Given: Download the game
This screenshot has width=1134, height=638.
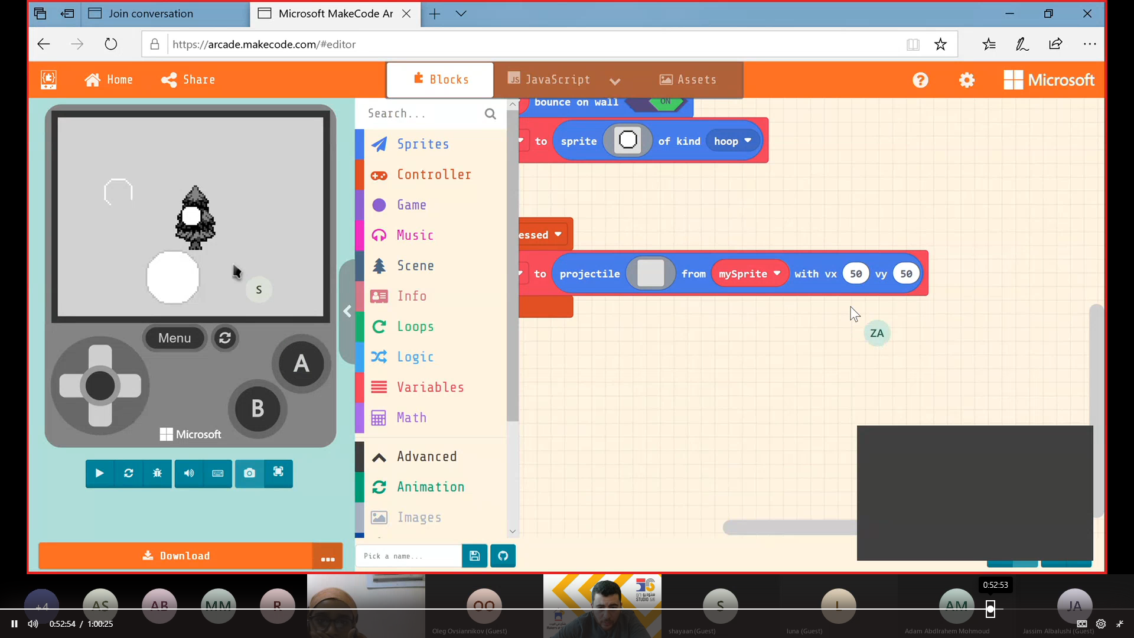Looking at the screenshot, I should pyautogui.click(x=176, y=556).
